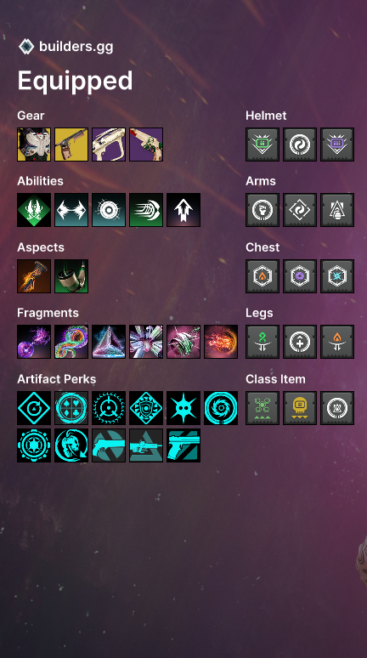Select the exotic chest armor in Gear

tap(34, 145)
